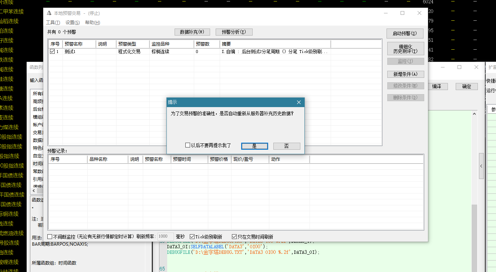This screenshot has width=496, height=272.
Task: Open the 设置(S) menu
Action: pyautogui.click(x=72, y=23)
